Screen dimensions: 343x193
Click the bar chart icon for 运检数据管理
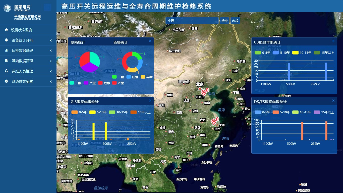pyautogui.click(x=6, y=51)
